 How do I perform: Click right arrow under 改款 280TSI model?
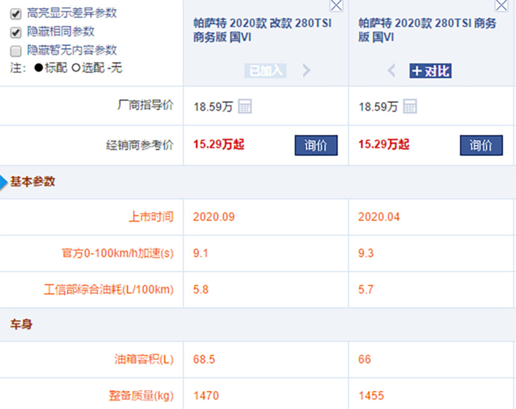(306, 70)
